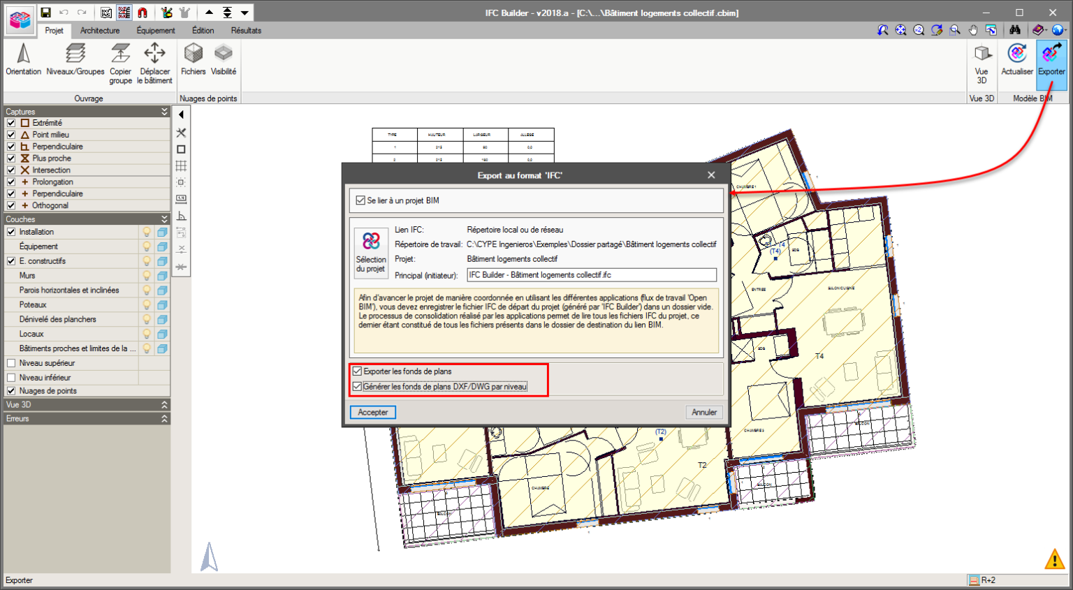This screenshot has height=590, width=1073.
Task: Switch to the Architecture tab
Action: click(x=100, y=31)
